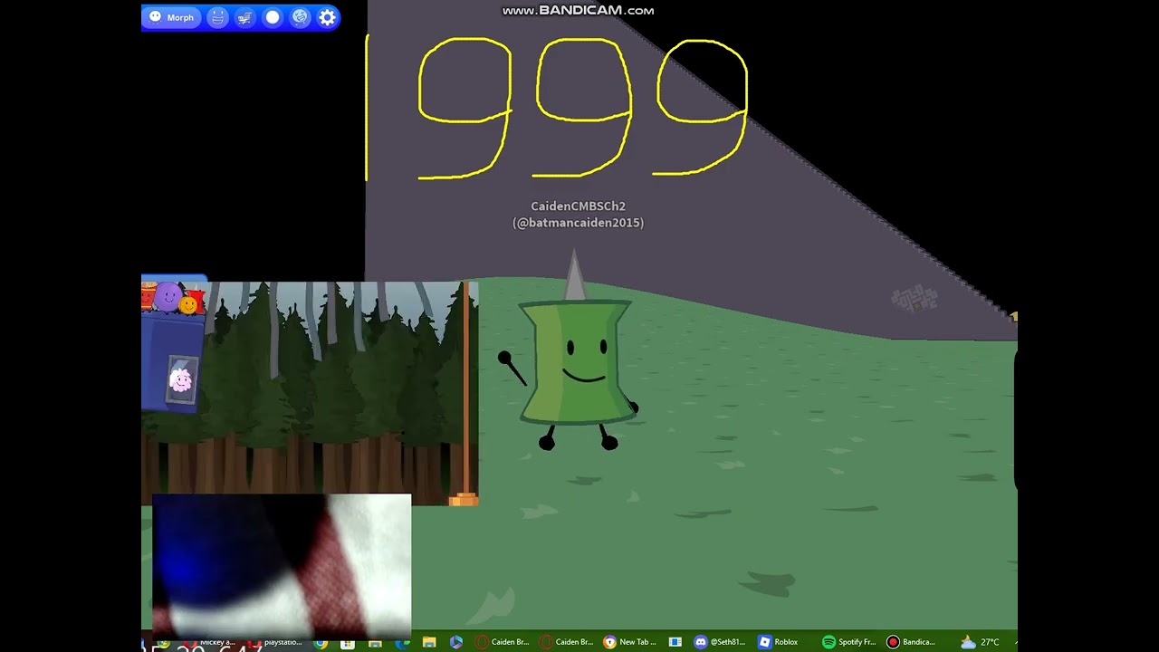
Task: Open Bandicam taskbar item
Action: 912,642
